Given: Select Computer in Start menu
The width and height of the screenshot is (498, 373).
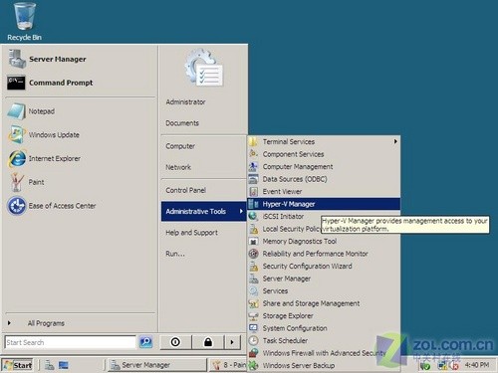Looking at the screenshot, I should tap(203, 146).
